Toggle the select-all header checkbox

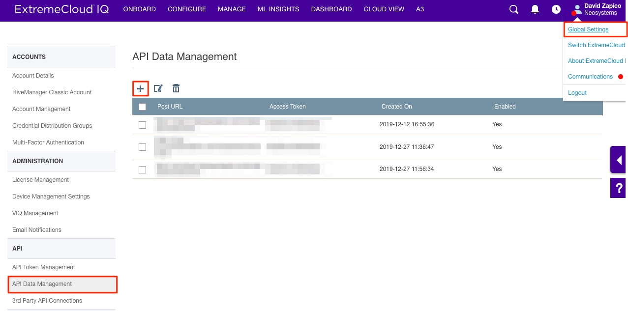pos(143,107)
